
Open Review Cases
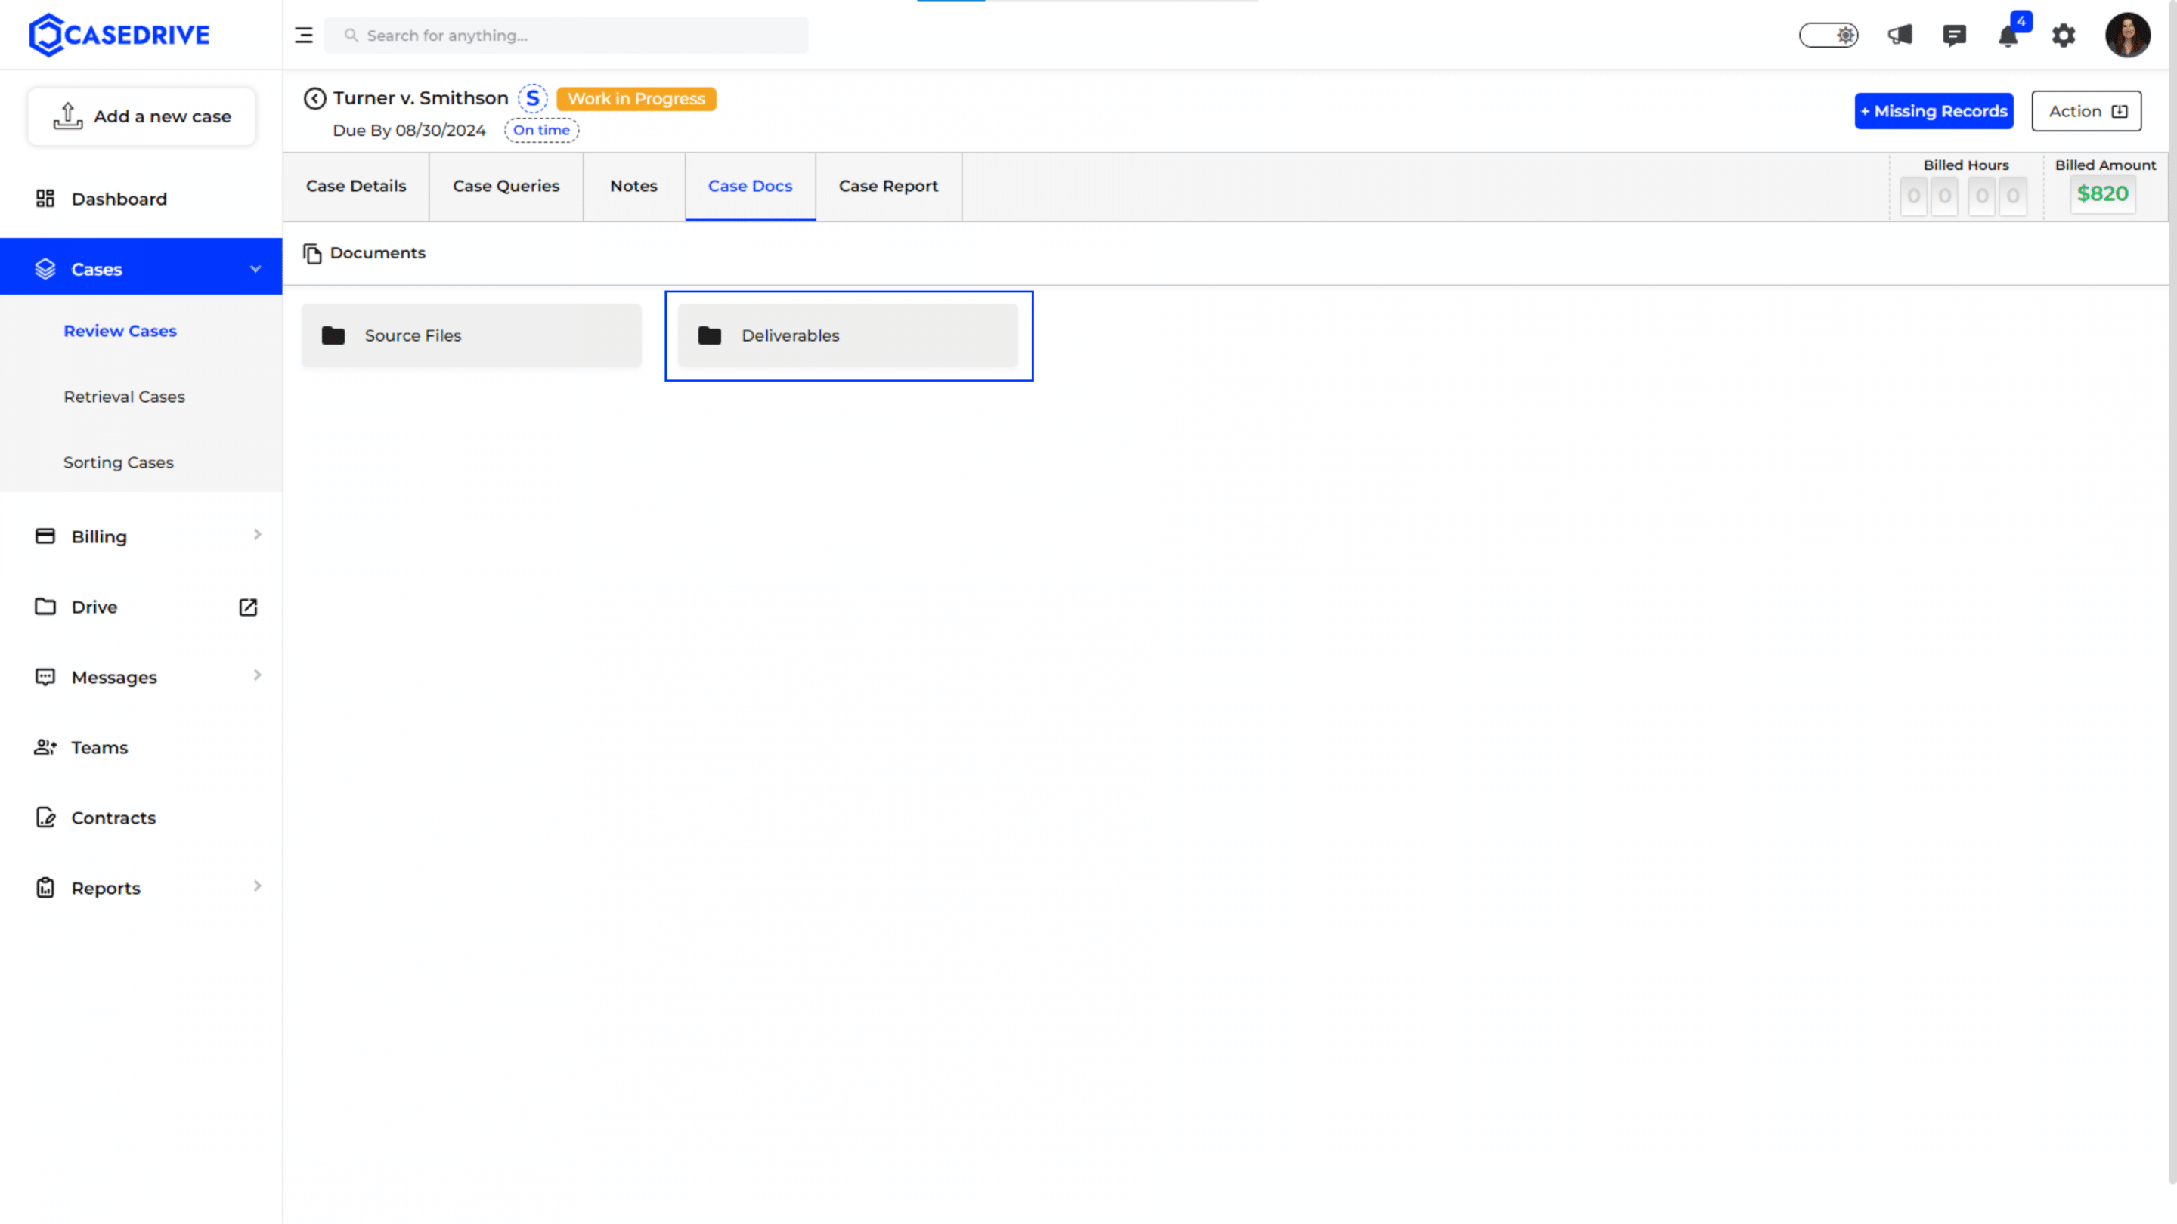pyautogui.click(x=120, y=331)
